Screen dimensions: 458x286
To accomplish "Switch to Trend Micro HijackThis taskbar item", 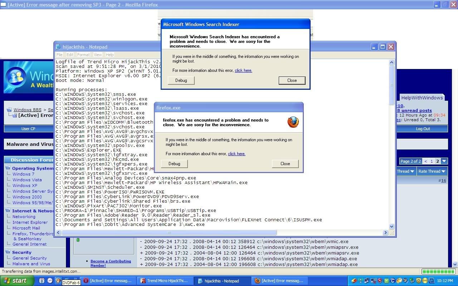I will (165, 281).
